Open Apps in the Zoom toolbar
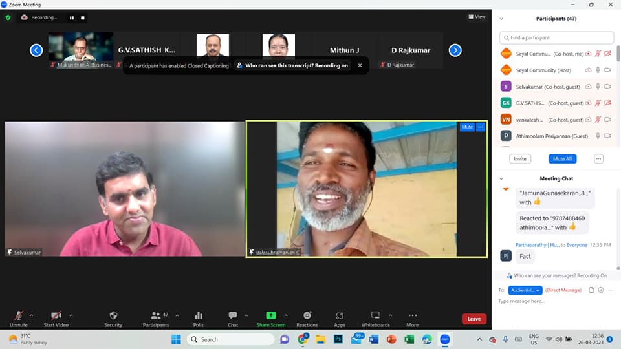The width and height of the screenshot is (621, 349). 340,315
